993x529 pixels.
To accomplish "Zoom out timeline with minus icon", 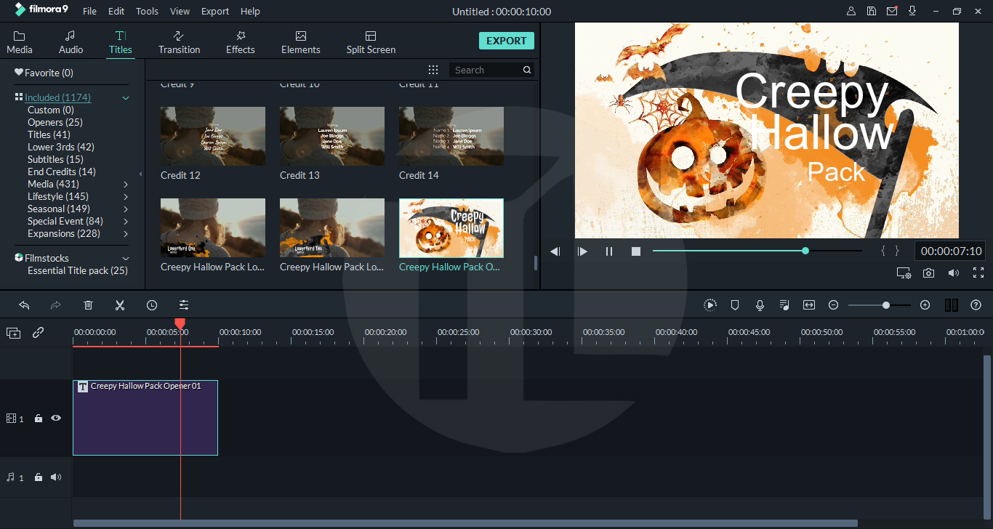I will [834, 305].
